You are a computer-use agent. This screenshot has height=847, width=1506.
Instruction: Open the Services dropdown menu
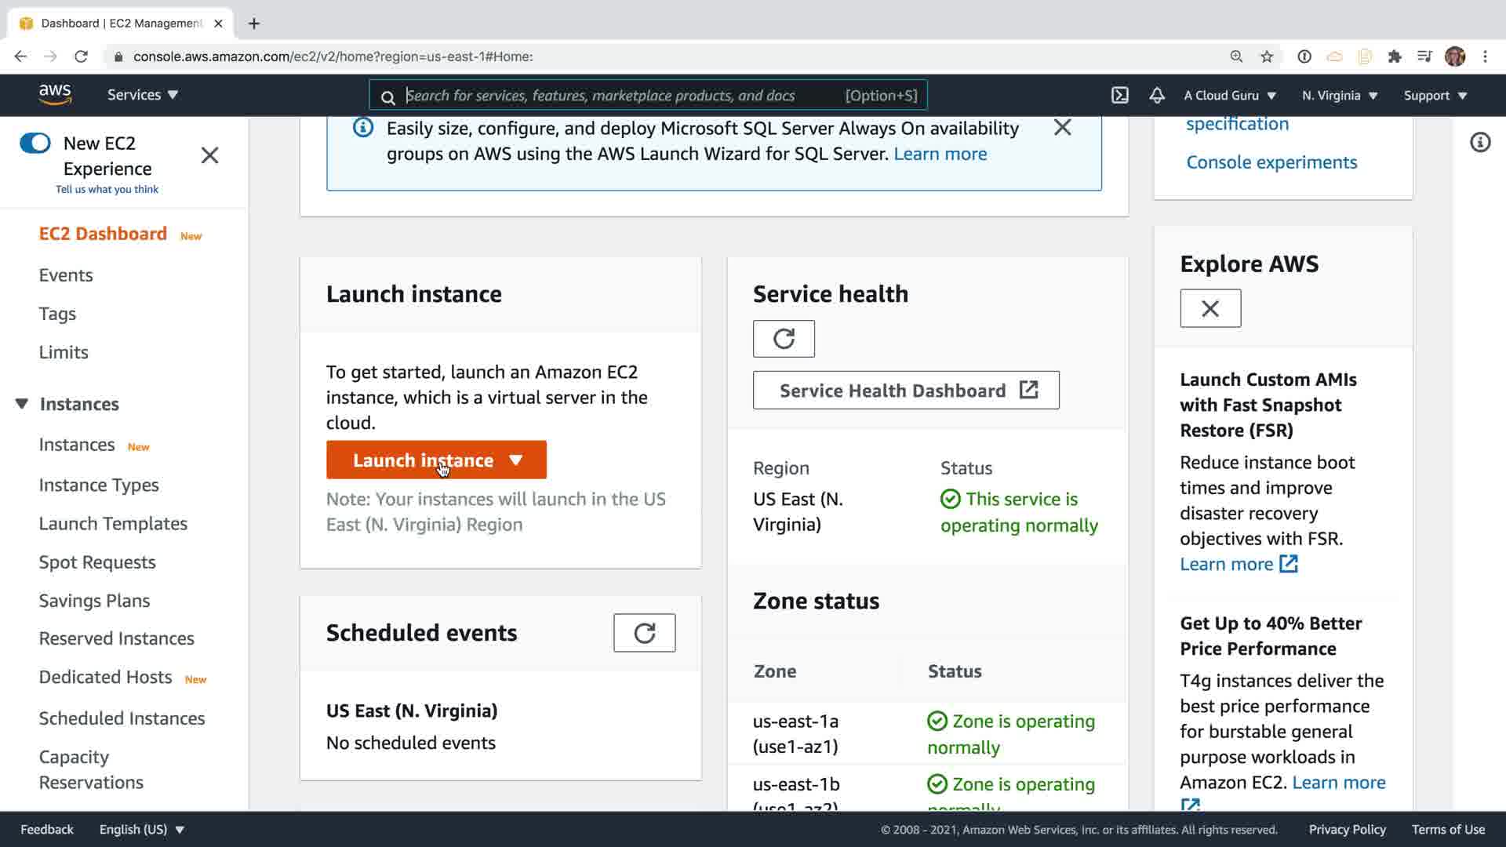click(143, 95)
